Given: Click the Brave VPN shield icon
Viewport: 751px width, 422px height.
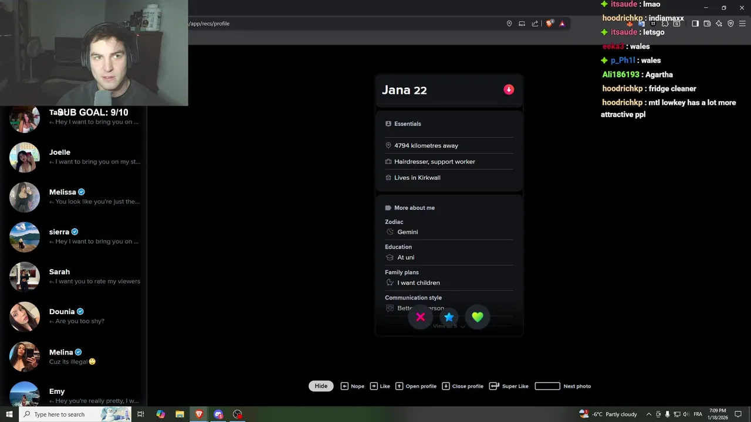Looking at the screenshot, I should [x=730, y=23].
